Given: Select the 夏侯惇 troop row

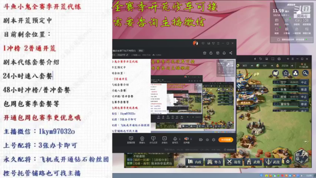Looking at the screenshot, I should click(286, 104).
